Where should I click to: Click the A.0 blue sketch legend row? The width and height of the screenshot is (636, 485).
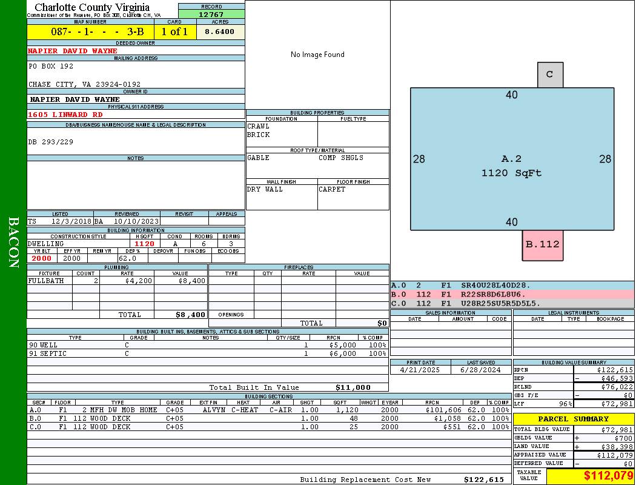coord(512,285)
